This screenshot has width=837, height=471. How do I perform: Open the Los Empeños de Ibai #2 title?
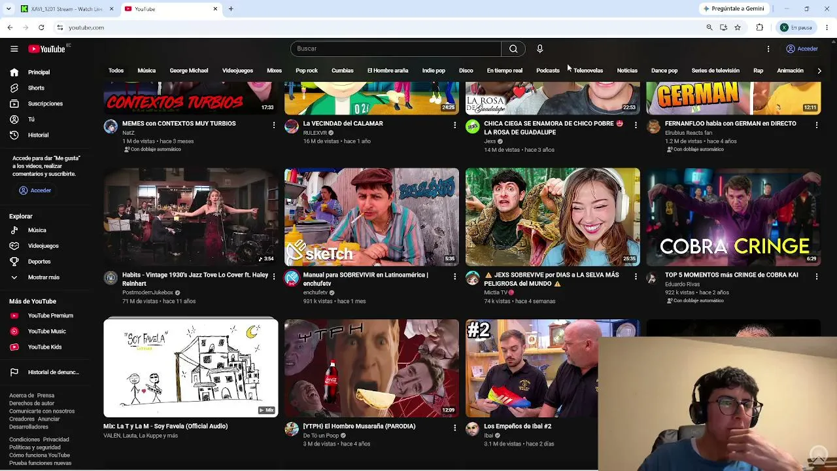[517, 427]
